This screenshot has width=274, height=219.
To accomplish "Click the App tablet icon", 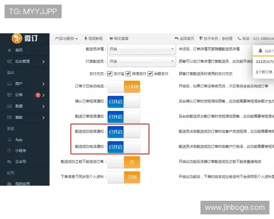I will [x=9, y=140].
